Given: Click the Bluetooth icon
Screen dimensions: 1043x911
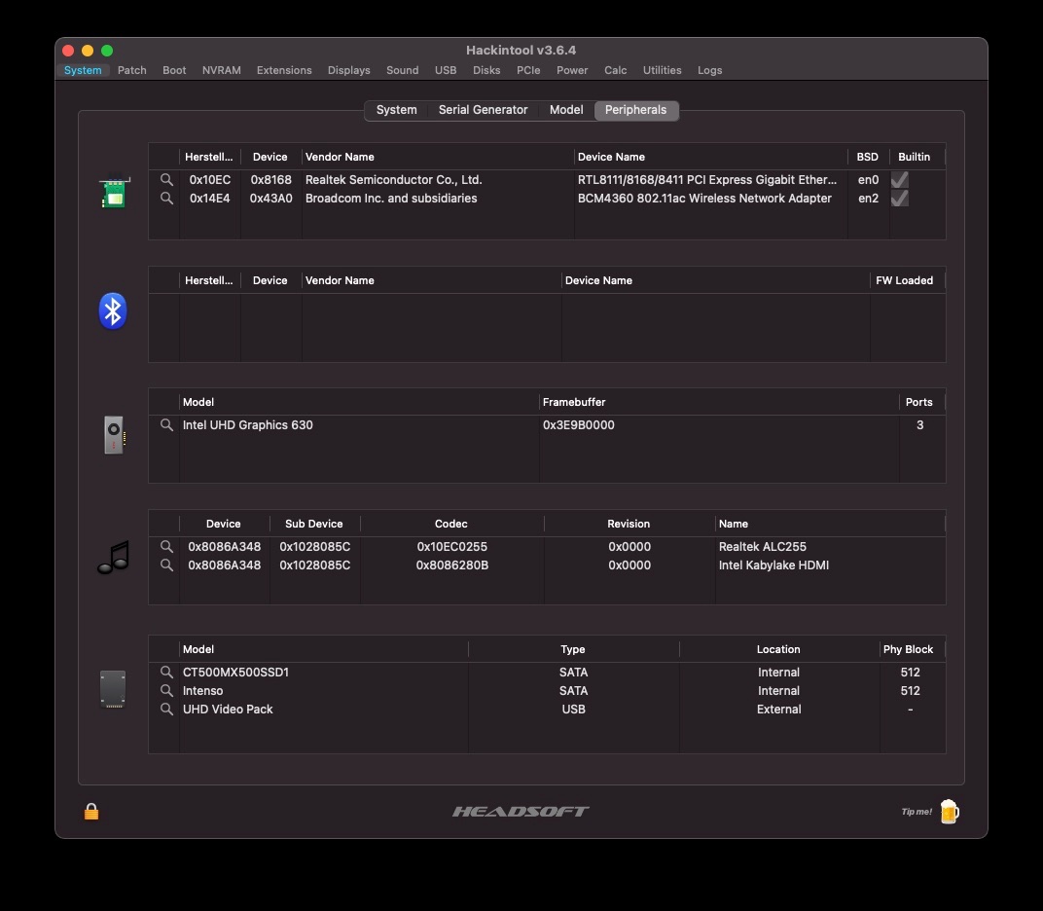Looking at the screenshot, I should pyautogui.click(x=113, y=310).
